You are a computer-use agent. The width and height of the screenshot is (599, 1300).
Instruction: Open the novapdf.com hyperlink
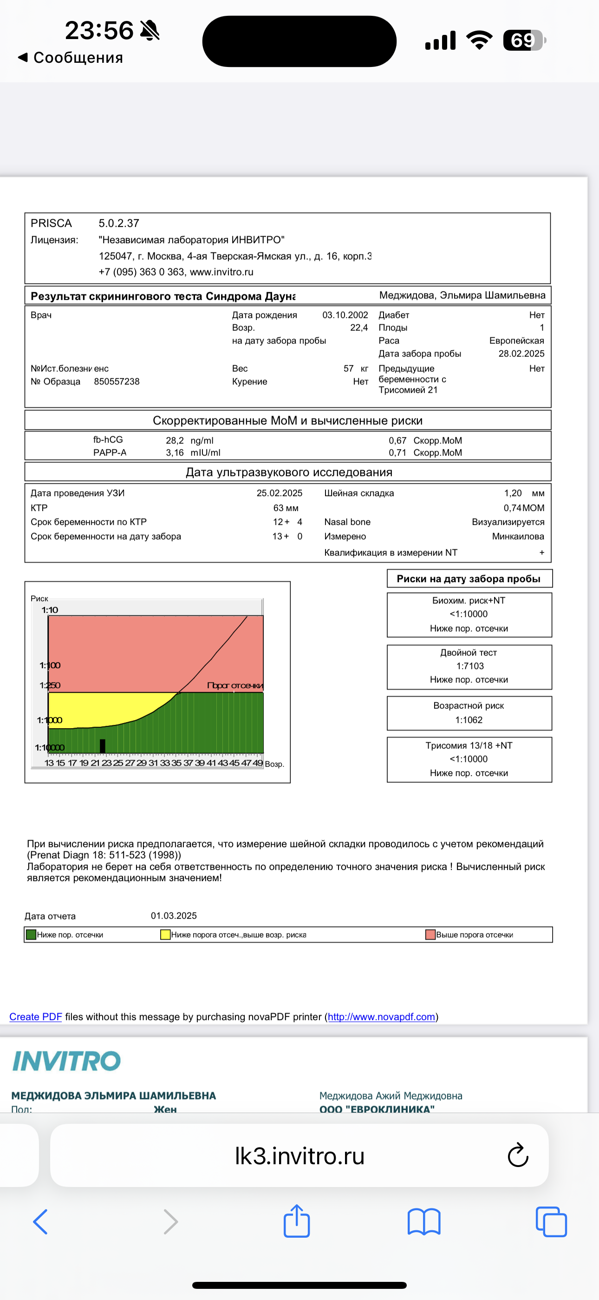point(381,1016)
